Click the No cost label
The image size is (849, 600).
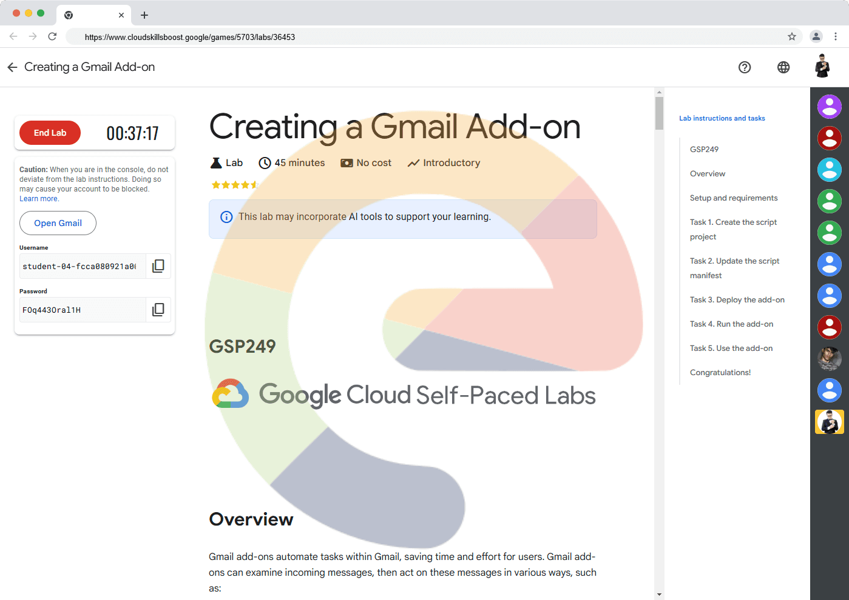(366, 162)
